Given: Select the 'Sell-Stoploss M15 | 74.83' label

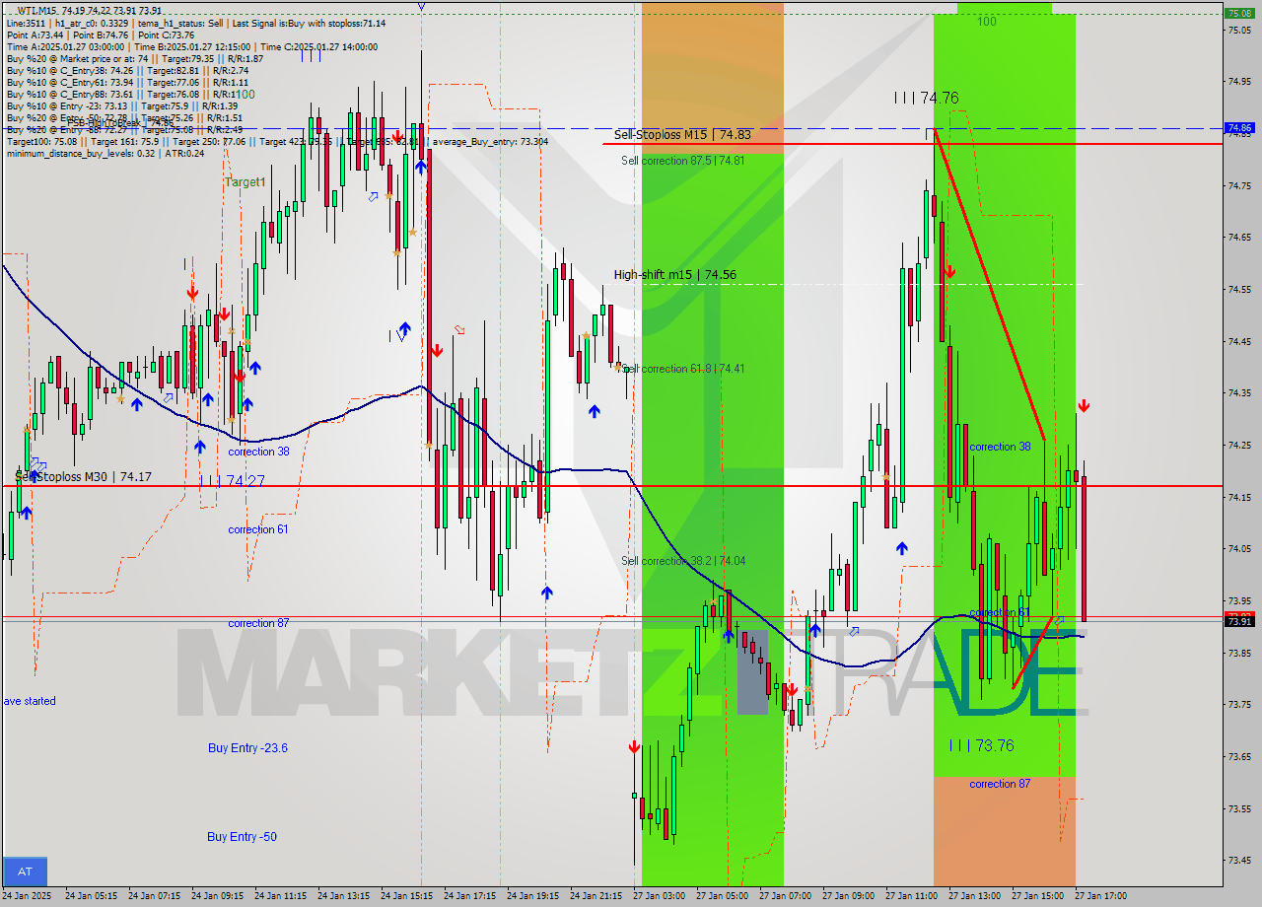Looking at the screenshot, I should [682, 135].
